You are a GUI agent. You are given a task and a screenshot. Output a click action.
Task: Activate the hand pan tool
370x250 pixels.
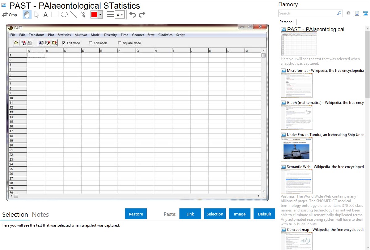pyautogui.click(x=27, y=14)
